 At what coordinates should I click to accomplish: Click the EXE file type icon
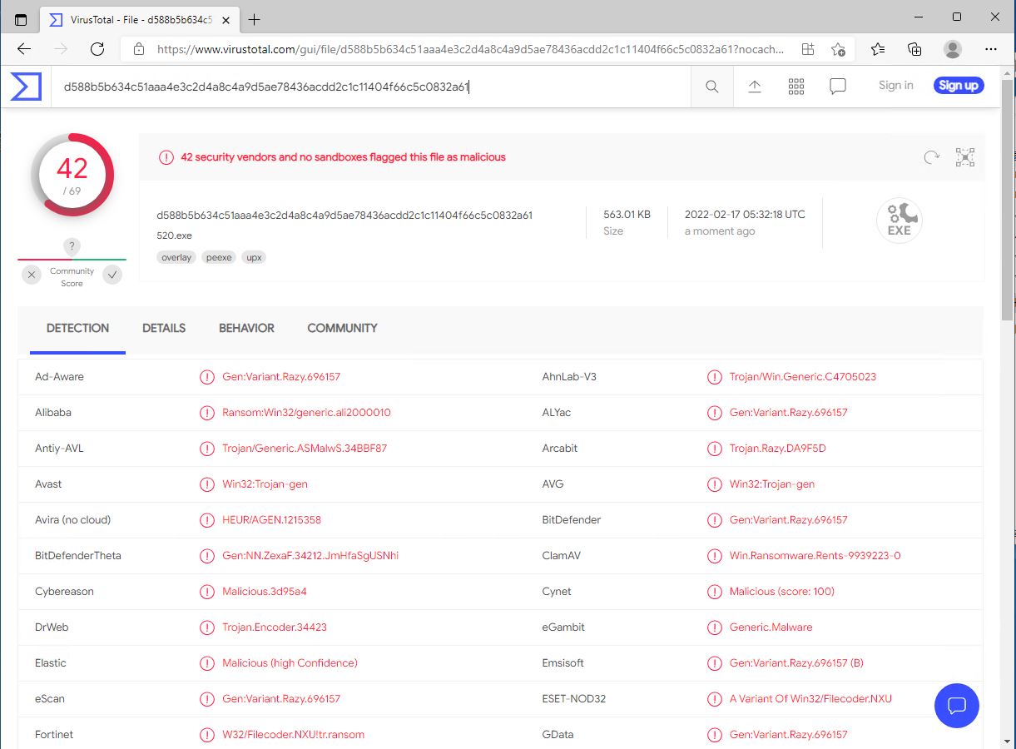[x=900, y=221]
